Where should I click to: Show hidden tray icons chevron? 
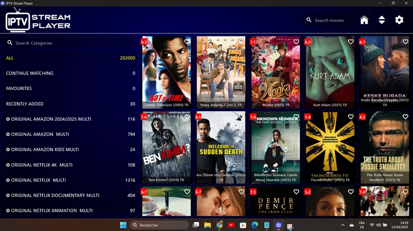(343, 225)
